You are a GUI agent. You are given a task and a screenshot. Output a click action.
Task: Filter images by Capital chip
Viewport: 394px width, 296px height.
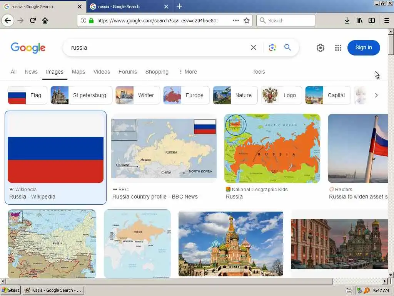(x=328, y=95)
